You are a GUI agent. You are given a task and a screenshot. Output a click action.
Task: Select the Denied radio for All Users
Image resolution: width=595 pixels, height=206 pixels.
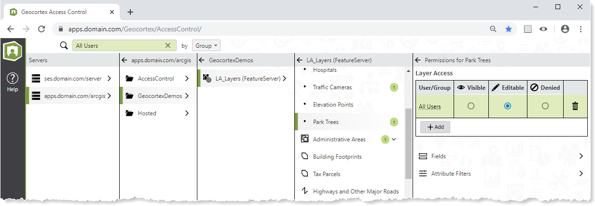pyautogui.click(x=545, y=106)
